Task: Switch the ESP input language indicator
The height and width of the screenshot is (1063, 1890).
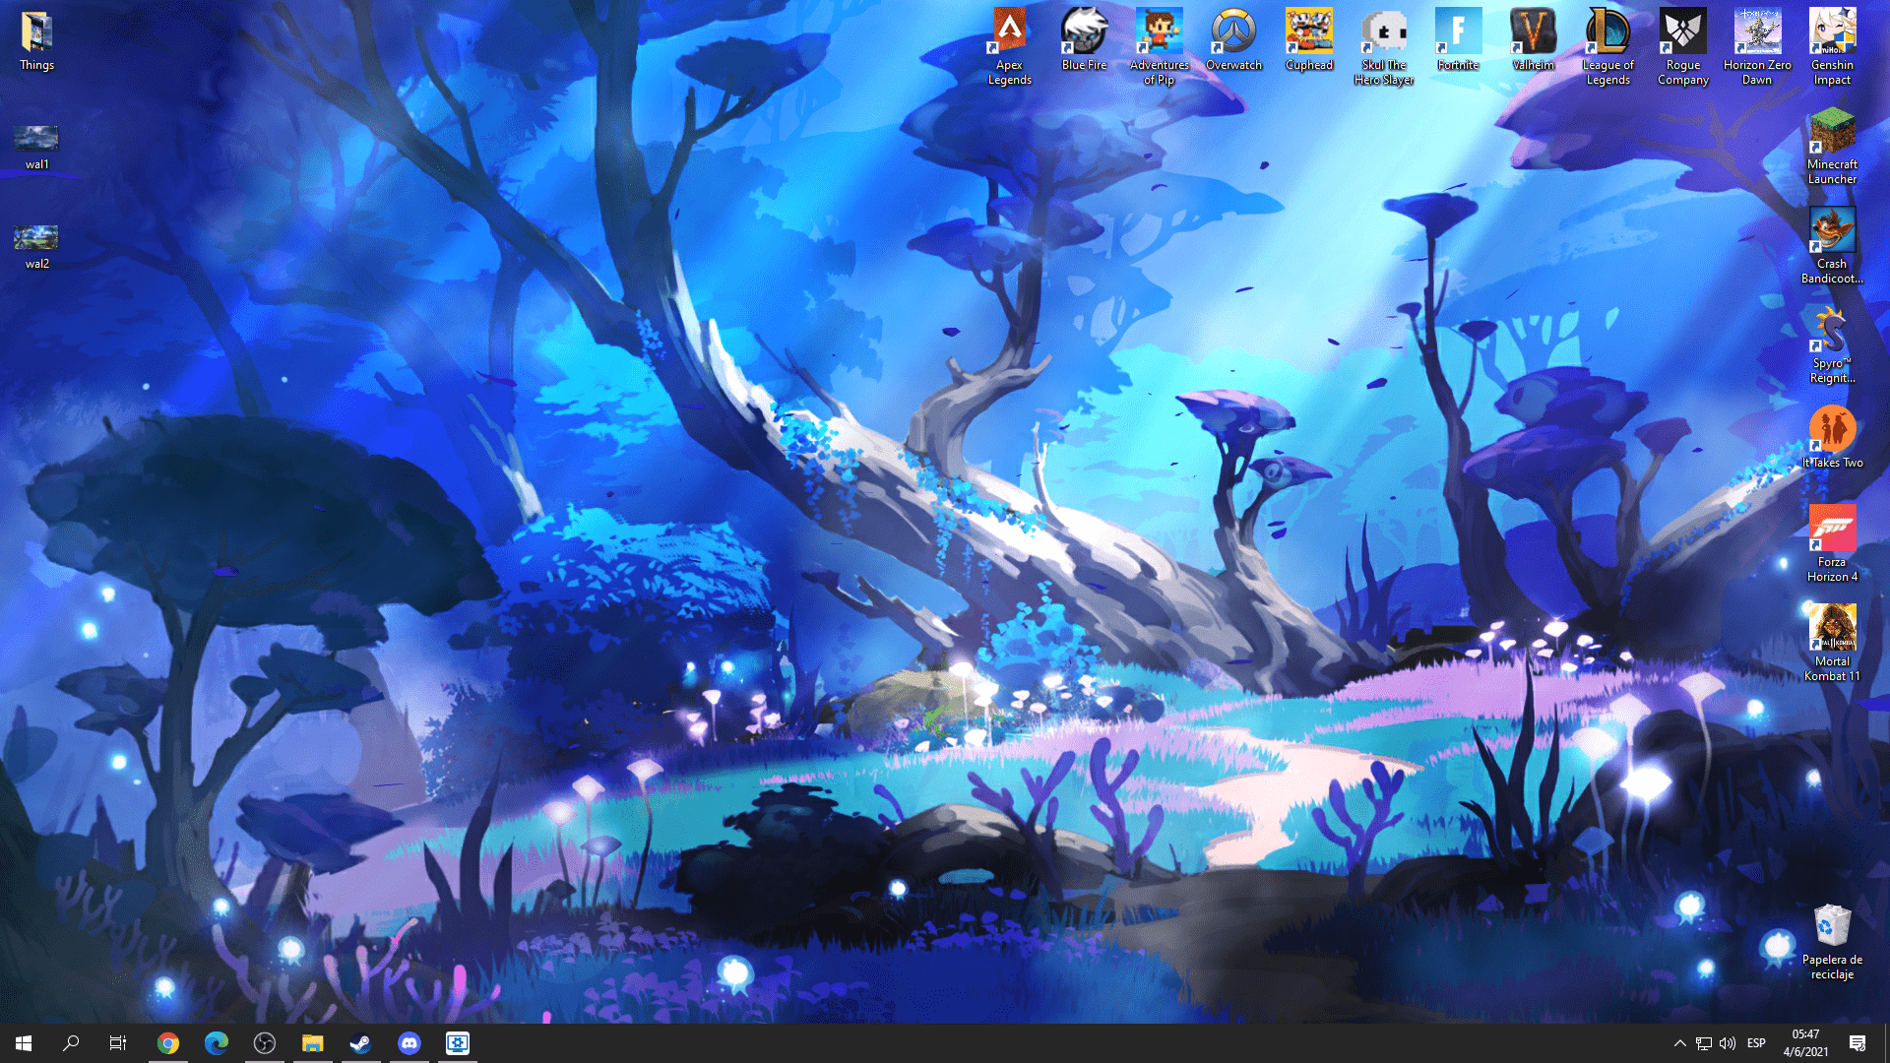Action: click(1756, 1043)
